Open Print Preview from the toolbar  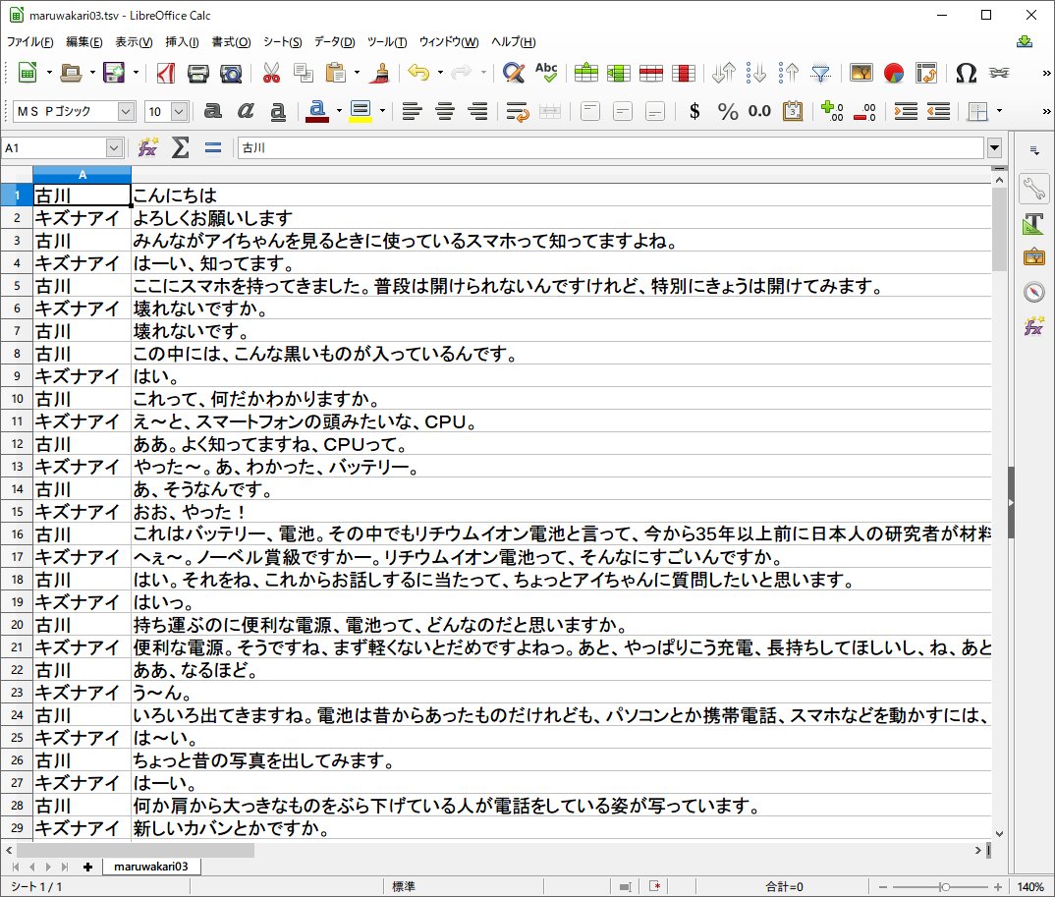pyautogui.click(x=231, y=73)
